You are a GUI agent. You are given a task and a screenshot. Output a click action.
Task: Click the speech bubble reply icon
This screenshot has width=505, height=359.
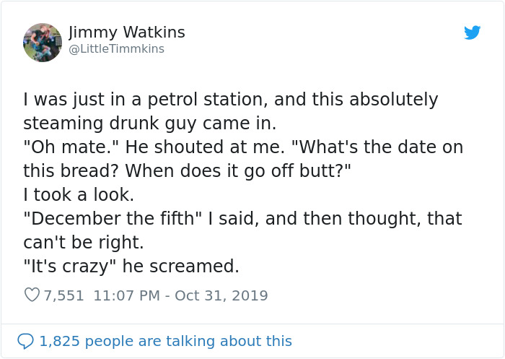pos(25,341)
